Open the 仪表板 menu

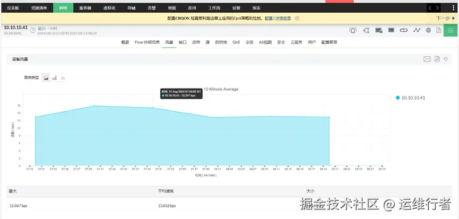[x=13, y=8]
